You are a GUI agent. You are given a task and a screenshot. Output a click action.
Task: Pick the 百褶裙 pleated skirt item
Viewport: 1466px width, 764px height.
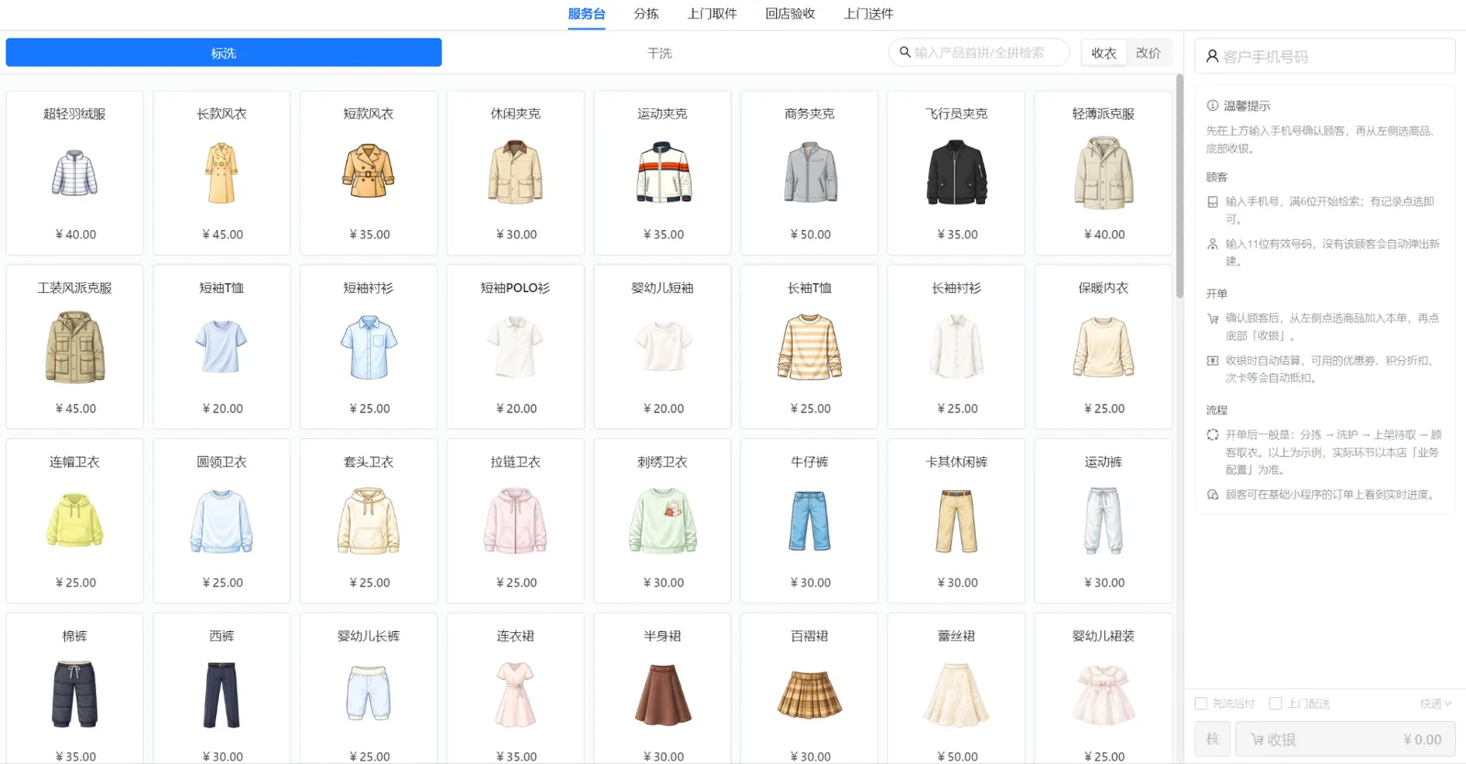point(809,689)
